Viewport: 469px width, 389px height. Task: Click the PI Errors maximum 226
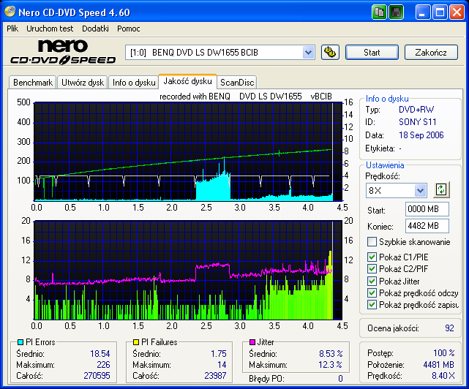103,365
